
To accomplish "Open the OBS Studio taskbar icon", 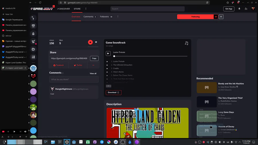I will coord(123,142).
